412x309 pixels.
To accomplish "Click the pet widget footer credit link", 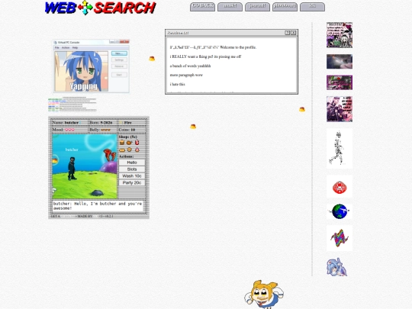I will [x=82, y=216].
